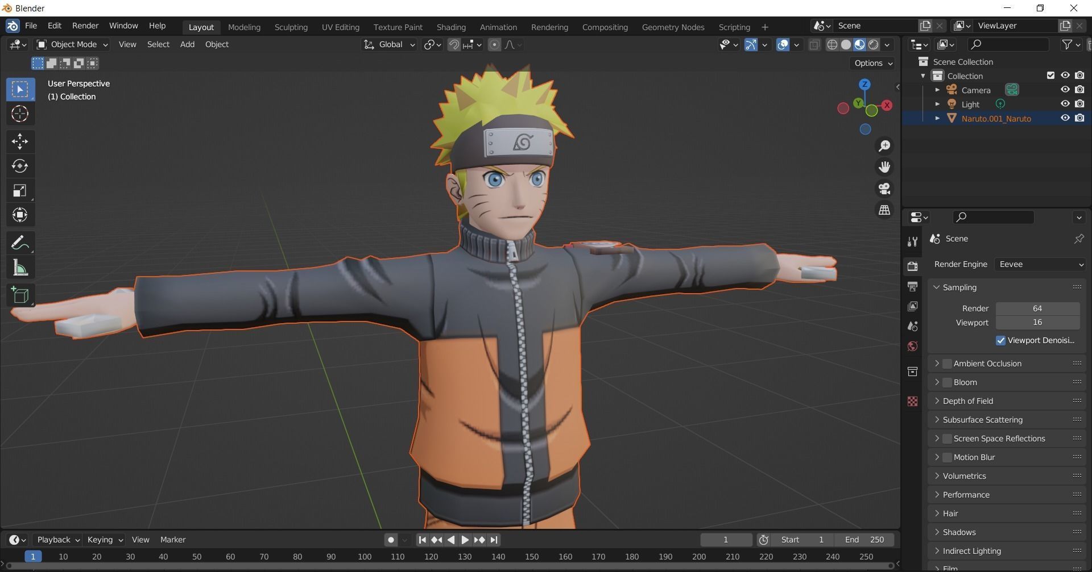Hide Light in viewport via eye
Viewport: 1092px width, 572px height.
1065,104
